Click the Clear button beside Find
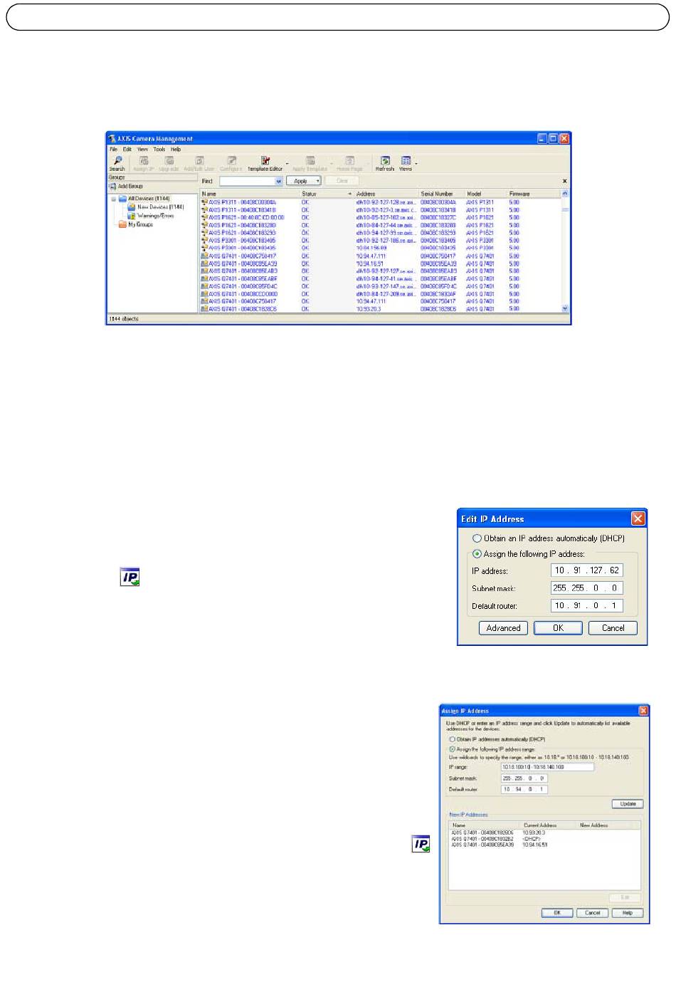 point(342,182)
